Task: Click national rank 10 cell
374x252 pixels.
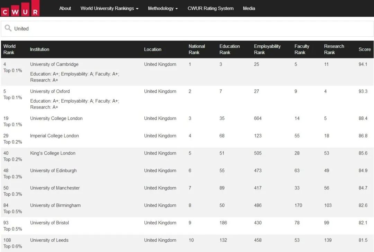Action: [x=191, y=240]
